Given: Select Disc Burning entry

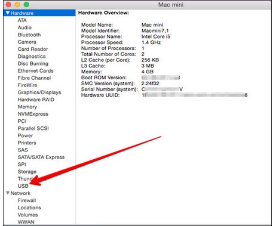Looking at the screenshot, I should point(33,64).
